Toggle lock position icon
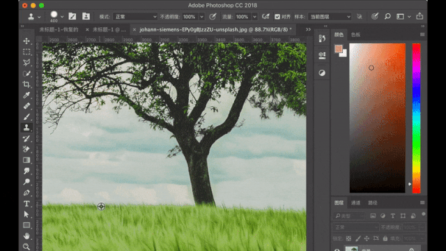 pos(367,238)
